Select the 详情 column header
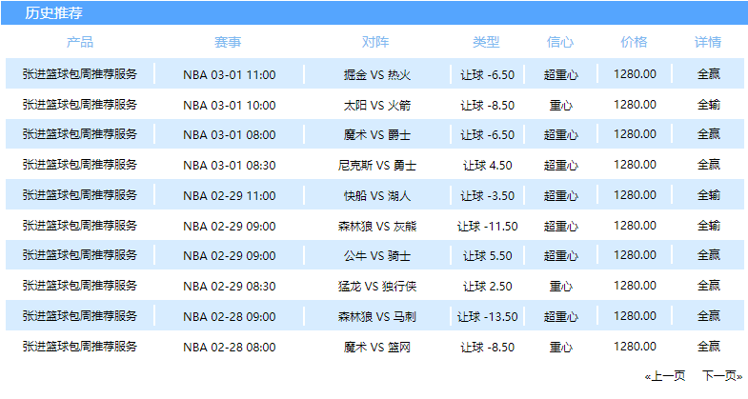The height and width of the screenshot is (399, 748). (x=708, y=42)
